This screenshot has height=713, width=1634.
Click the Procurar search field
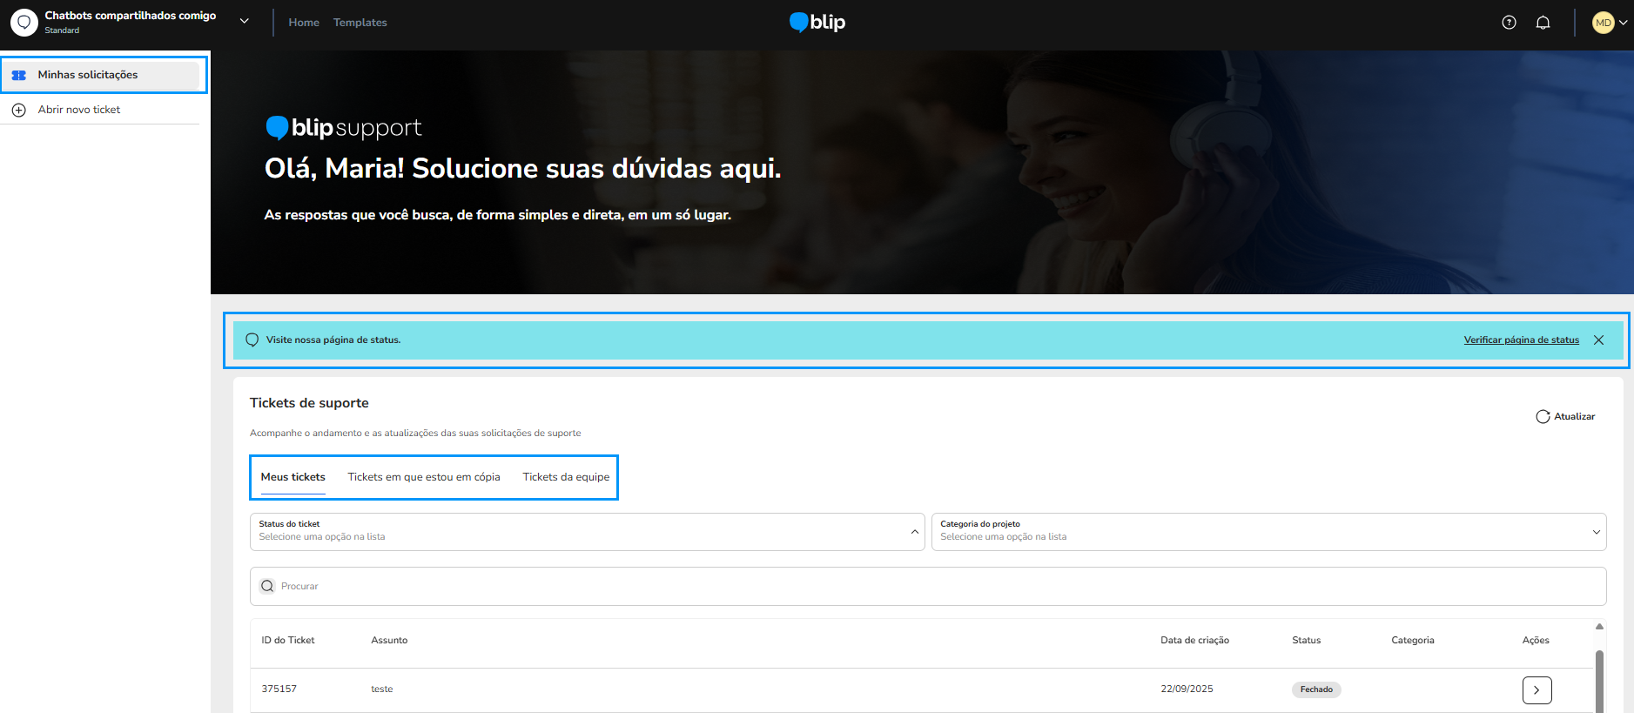pyautogui.click(x=928, y=587)
